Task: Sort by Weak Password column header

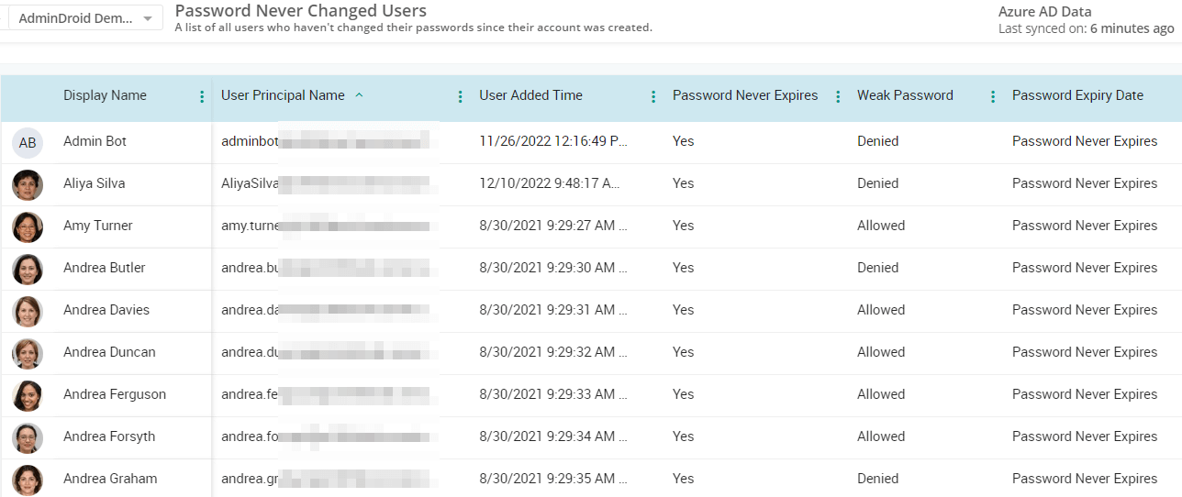Action: (905, 95)
